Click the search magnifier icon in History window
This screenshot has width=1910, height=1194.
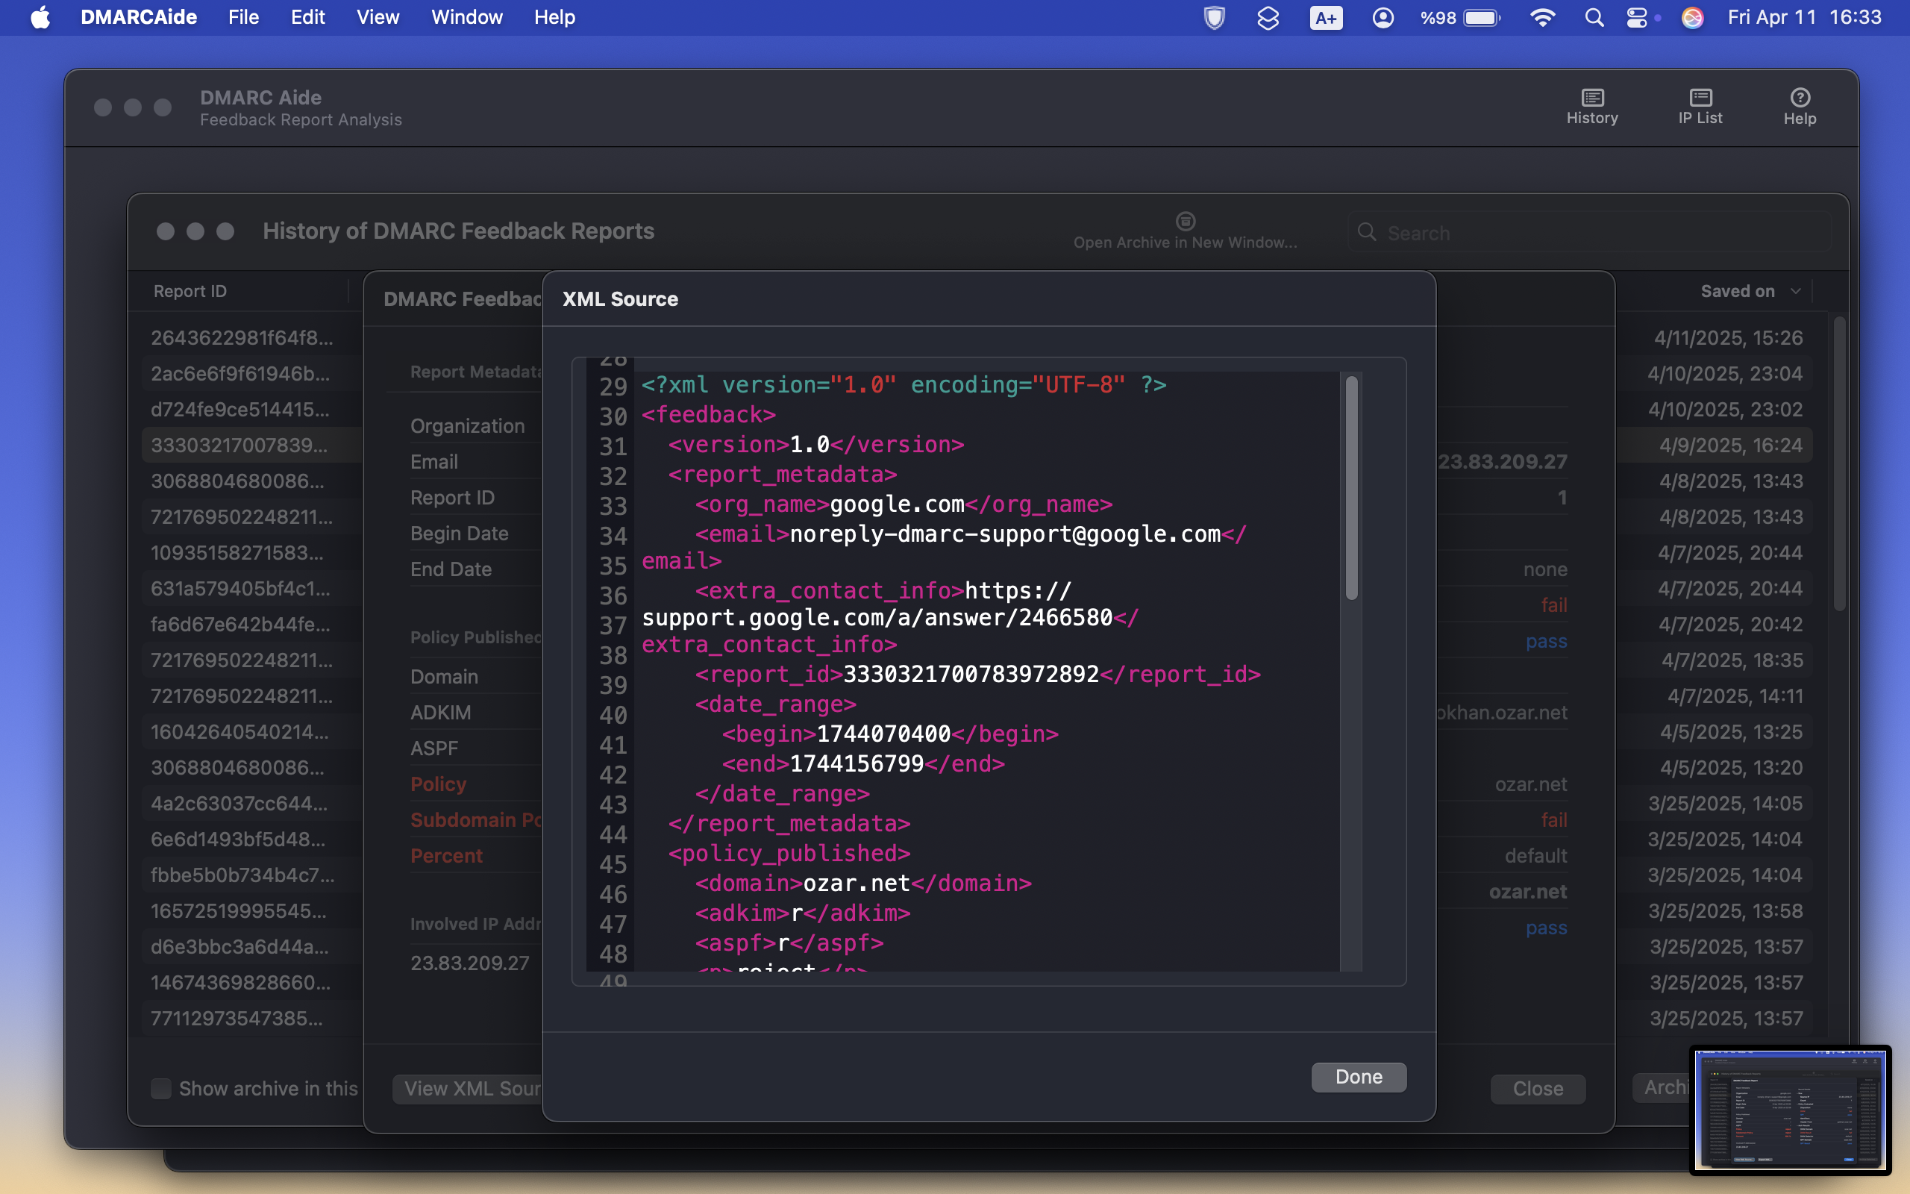[1367, 232]
